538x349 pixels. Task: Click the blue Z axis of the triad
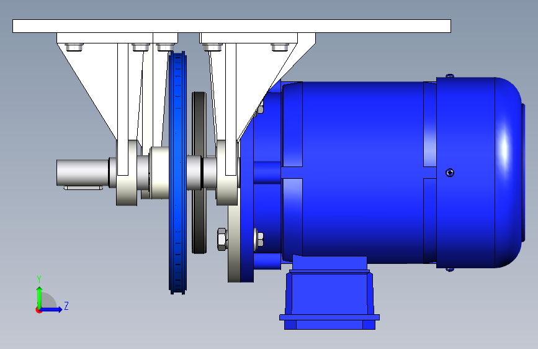tap(52, 309)
